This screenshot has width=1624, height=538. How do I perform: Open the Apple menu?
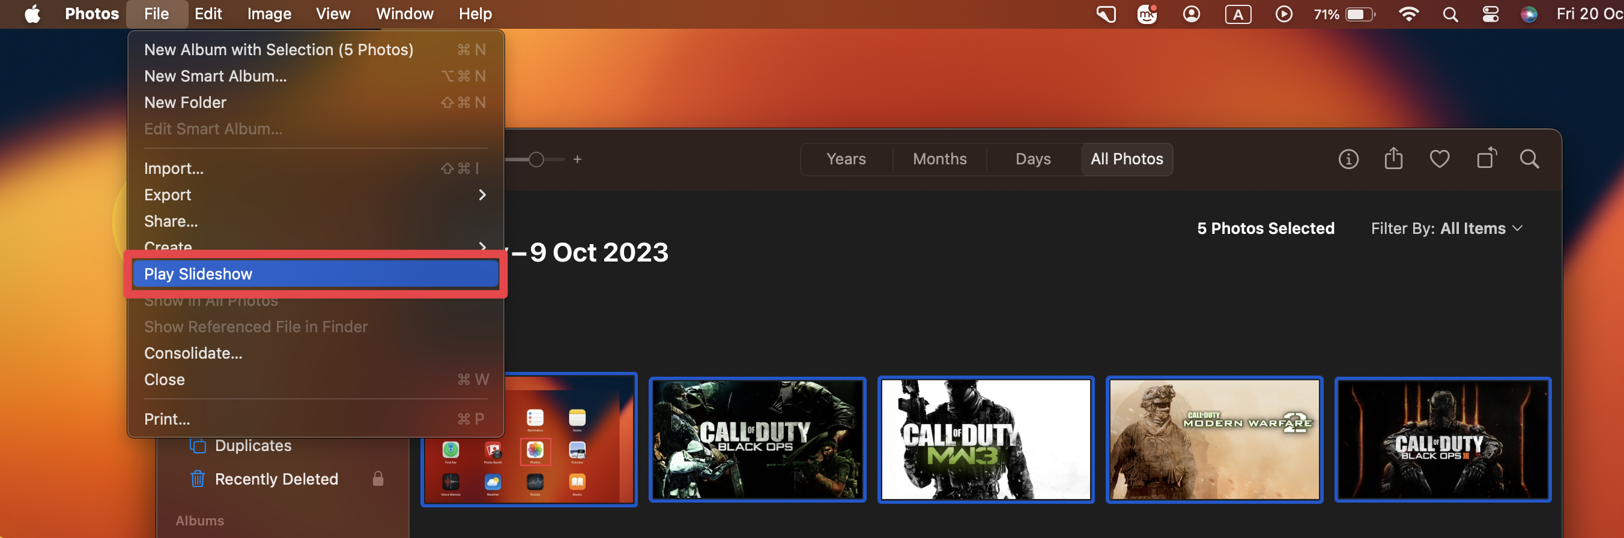coord(32,14)
